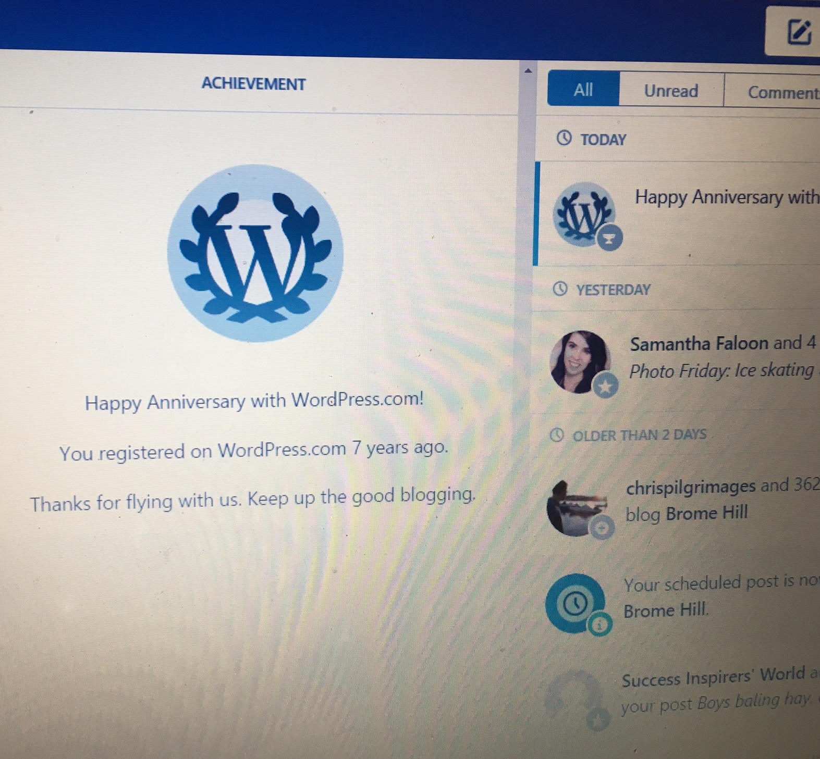This screenshot has height=759, width=820.
Task: Open the Your scheduled post notification
Action: 679,598
